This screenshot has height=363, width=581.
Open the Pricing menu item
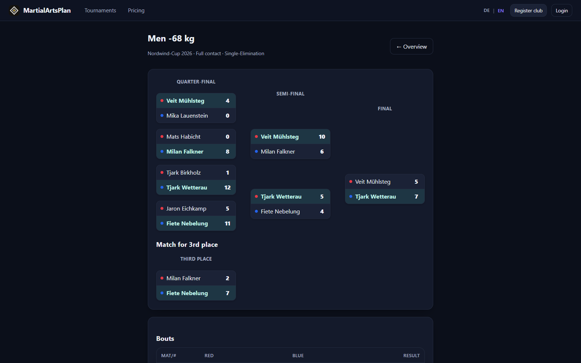click(136, 11)
